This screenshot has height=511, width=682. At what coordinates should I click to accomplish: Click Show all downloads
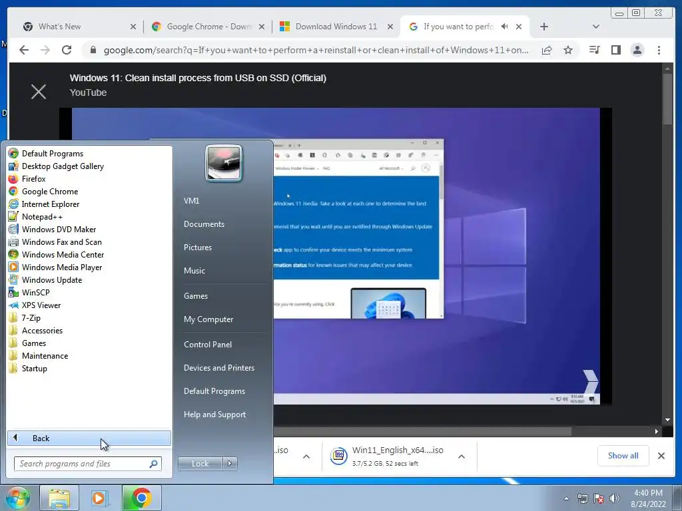tap(623, 455)
